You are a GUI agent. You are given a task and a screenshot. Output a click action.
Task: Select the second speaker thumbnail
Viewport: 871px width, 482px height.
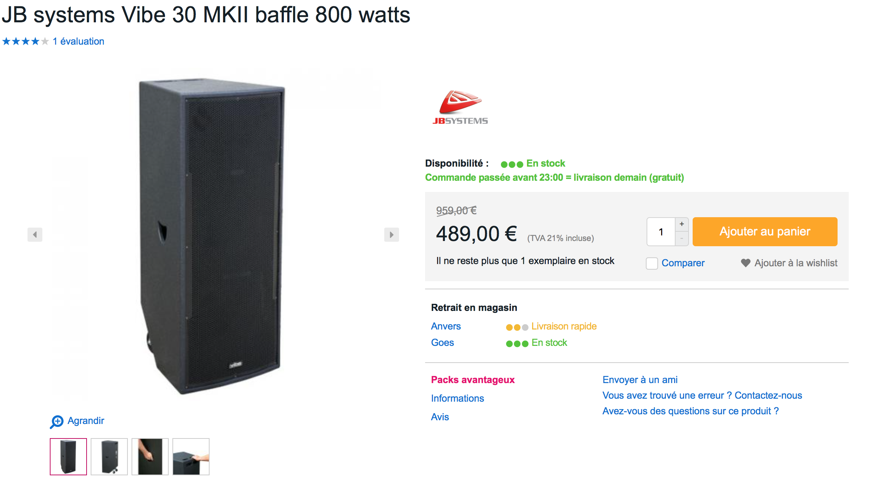pyautogui.click(x=109, y=457)
